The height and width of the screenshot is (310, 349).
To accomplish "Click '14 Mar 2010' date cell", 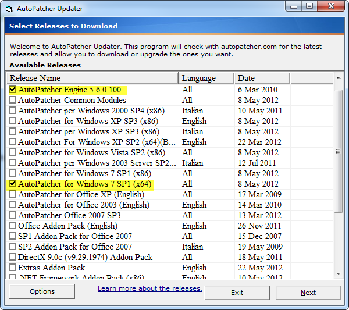I will [259, 205].
